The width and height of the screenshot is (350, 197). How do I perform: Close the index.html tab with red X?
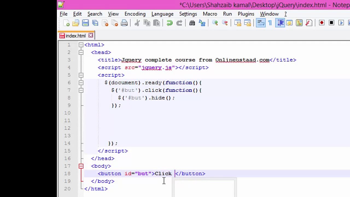[x=91, y=36]
